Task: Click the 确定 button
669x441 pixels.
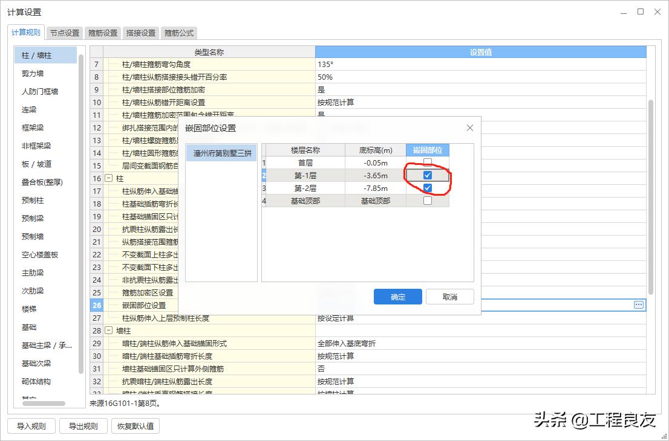Action: pos(397,297)
